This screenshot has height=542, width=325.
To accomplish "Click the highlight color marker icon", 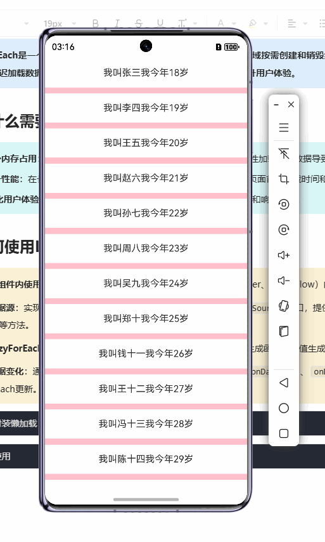I will 253,23.
